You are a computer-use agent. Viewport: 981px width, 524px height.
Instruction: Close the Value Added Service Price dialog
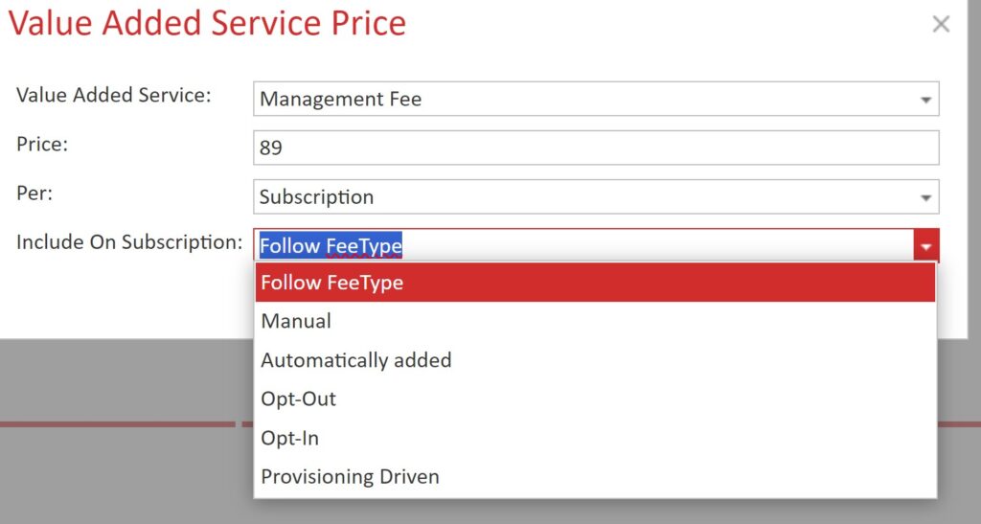(x=941, y=25)
